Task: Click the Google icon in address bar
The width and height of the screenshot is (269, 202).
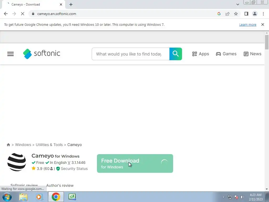Action: [x=219, y=14]
